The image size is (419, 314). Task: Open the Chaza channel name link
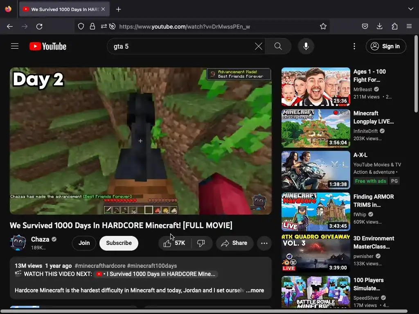pyautogui.click(x=40, y=239)
